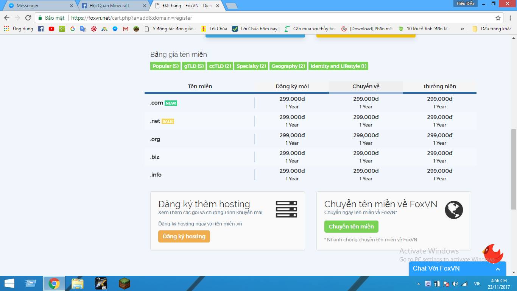Click the network signal tray icon
This screenshot has width=517, height=291.
tap(465, 284)
